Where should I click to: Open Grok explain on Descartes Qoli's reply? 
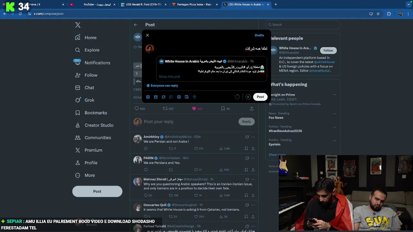pyautogui.click(x=247, y=205)
